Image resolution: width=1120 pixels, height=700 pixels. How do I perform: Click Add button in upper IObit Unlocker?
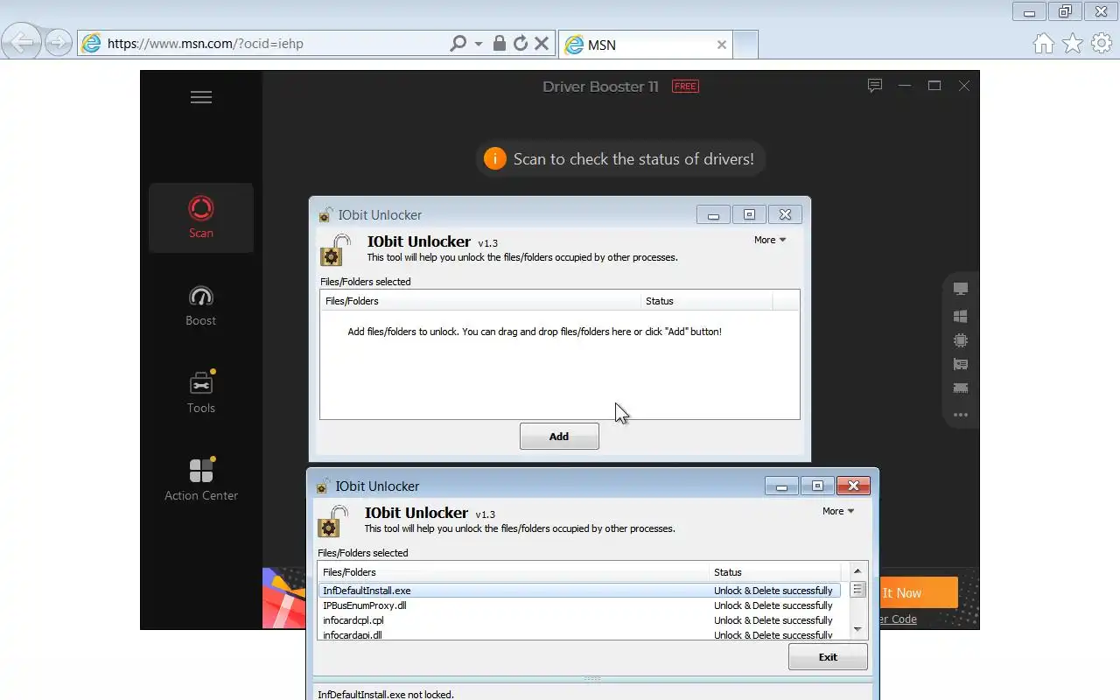(559, 436)
